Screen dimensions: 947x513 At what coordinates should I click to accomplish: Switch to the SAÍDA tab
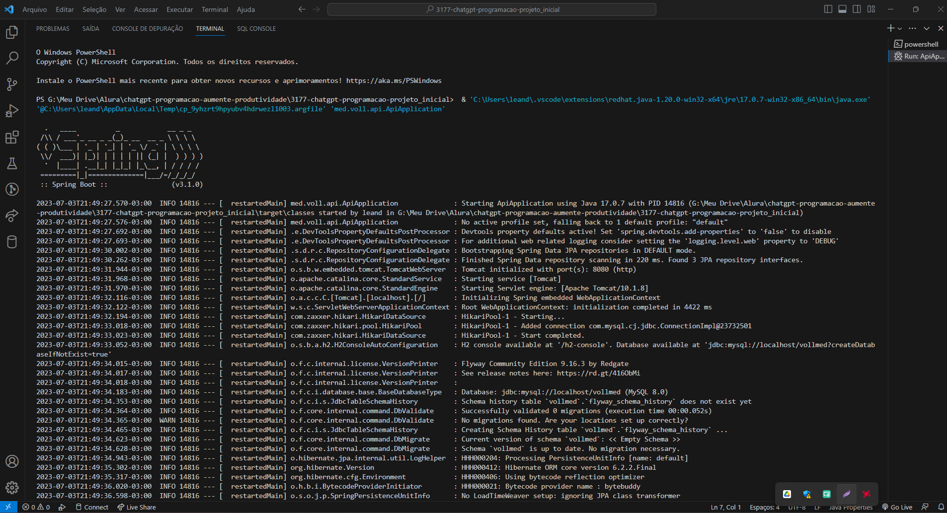91,29
